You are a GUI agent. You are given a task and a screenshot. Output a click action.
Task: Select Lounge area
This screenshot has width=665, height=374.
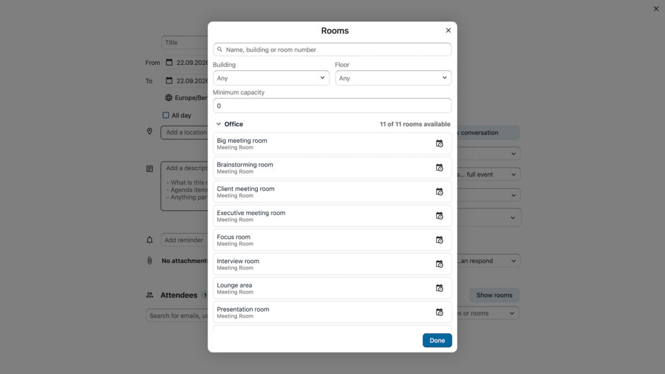pyautogui.click(x=332, y=288)
